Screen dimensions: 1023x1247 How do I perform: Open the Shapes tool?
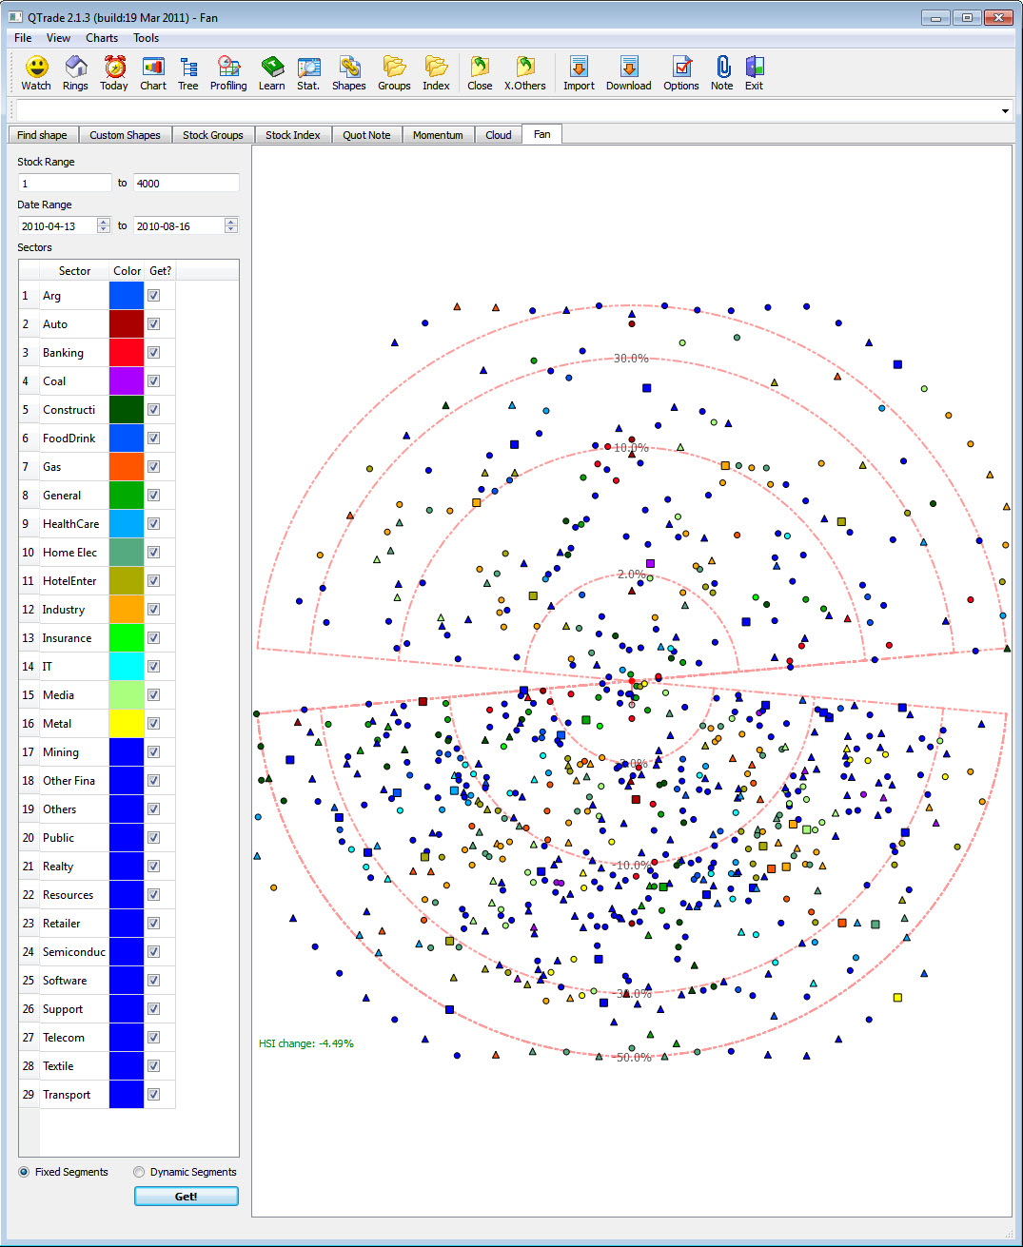(348, 72)
